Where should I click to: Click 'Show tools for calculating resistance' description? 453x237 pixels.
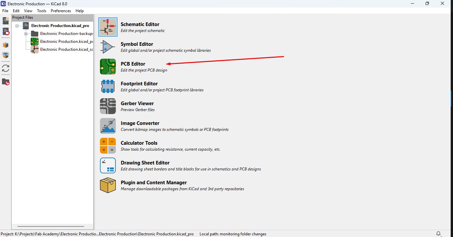(x=170, y=149)
